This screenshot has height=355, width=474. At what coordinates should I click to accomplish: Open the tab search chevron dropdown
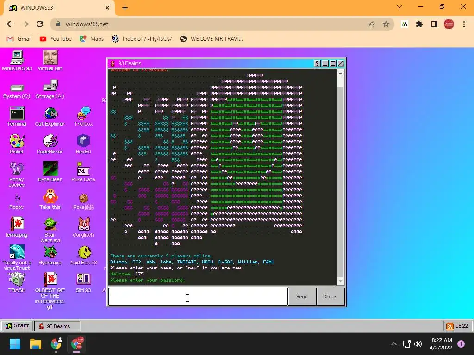click(x=399, y=6)
